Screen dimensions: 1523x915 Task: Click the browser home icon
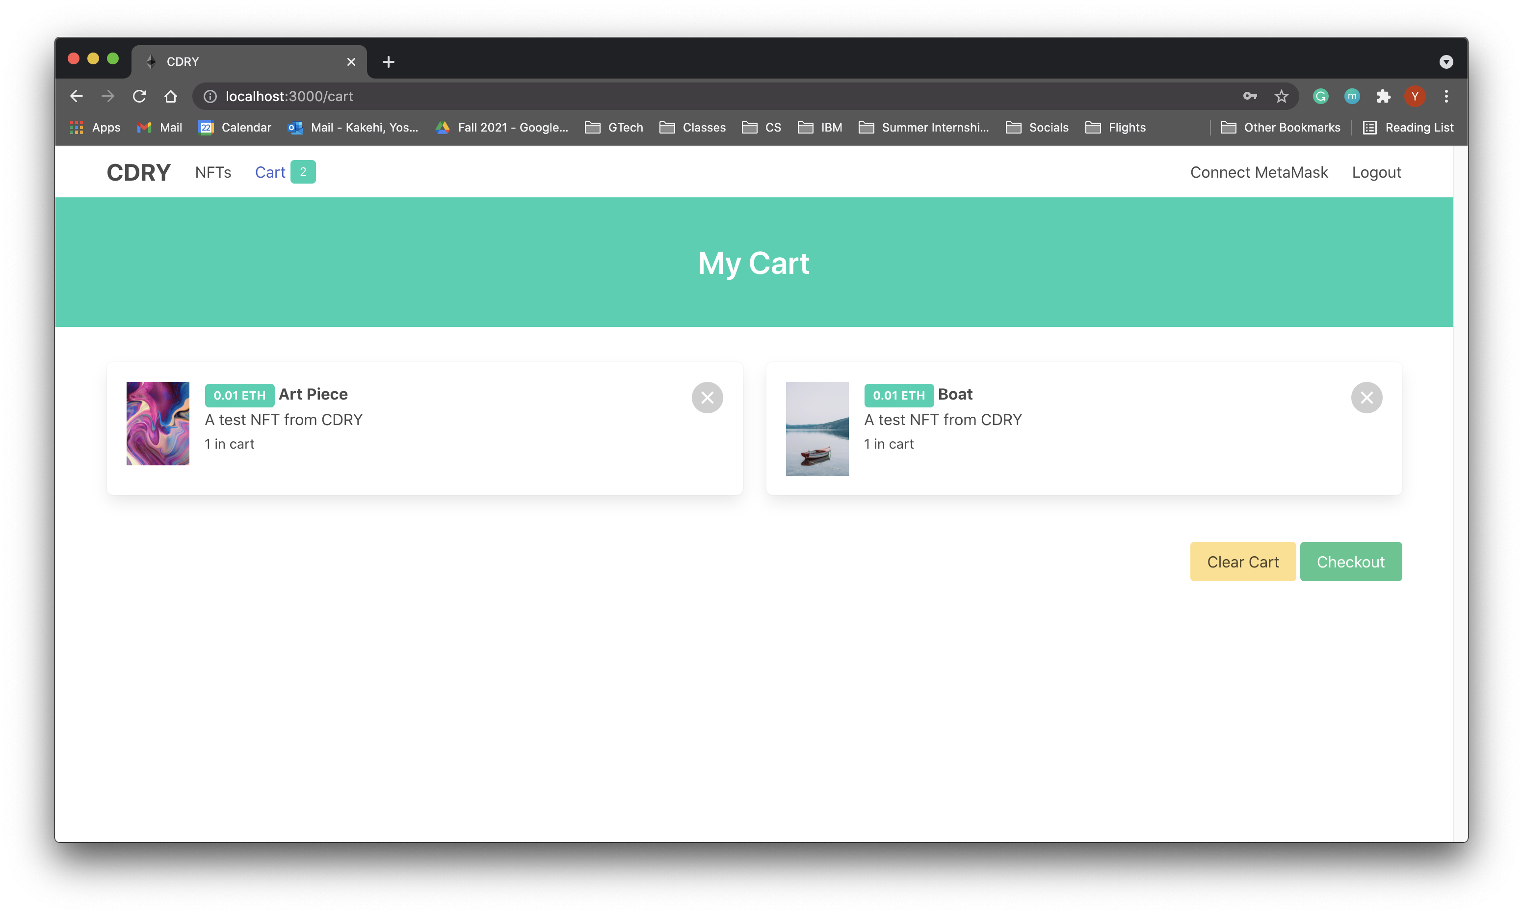click(x=171, y=96)
